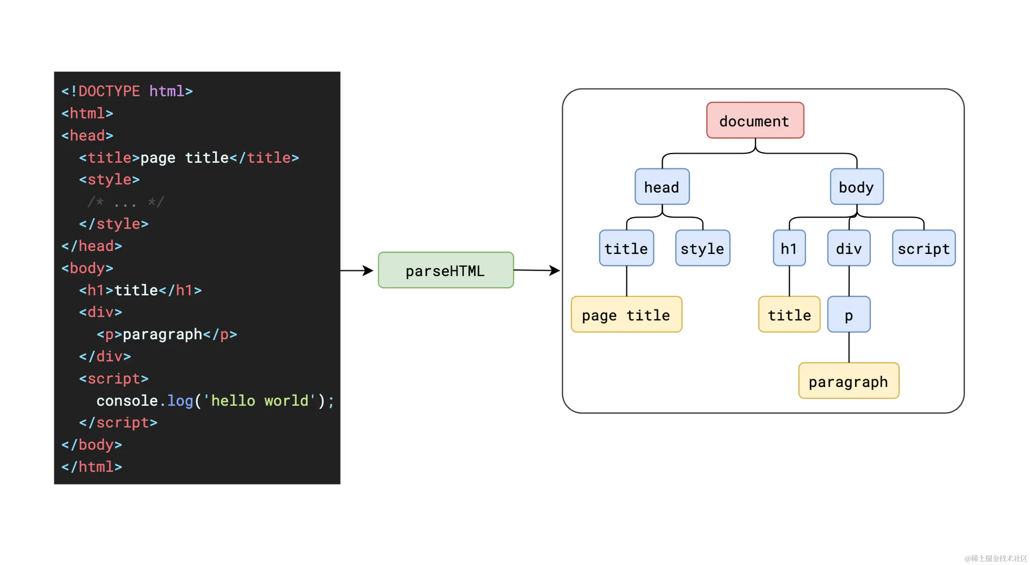Screen dimensions: 1030x565
Task: Select the h1 node box
Action: pyautogui.click(x=789, y=248)
